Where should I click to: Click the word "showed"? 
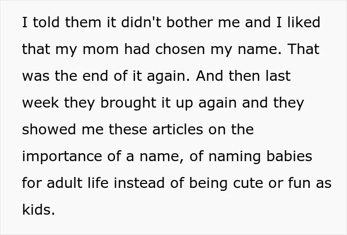point(49,129)
